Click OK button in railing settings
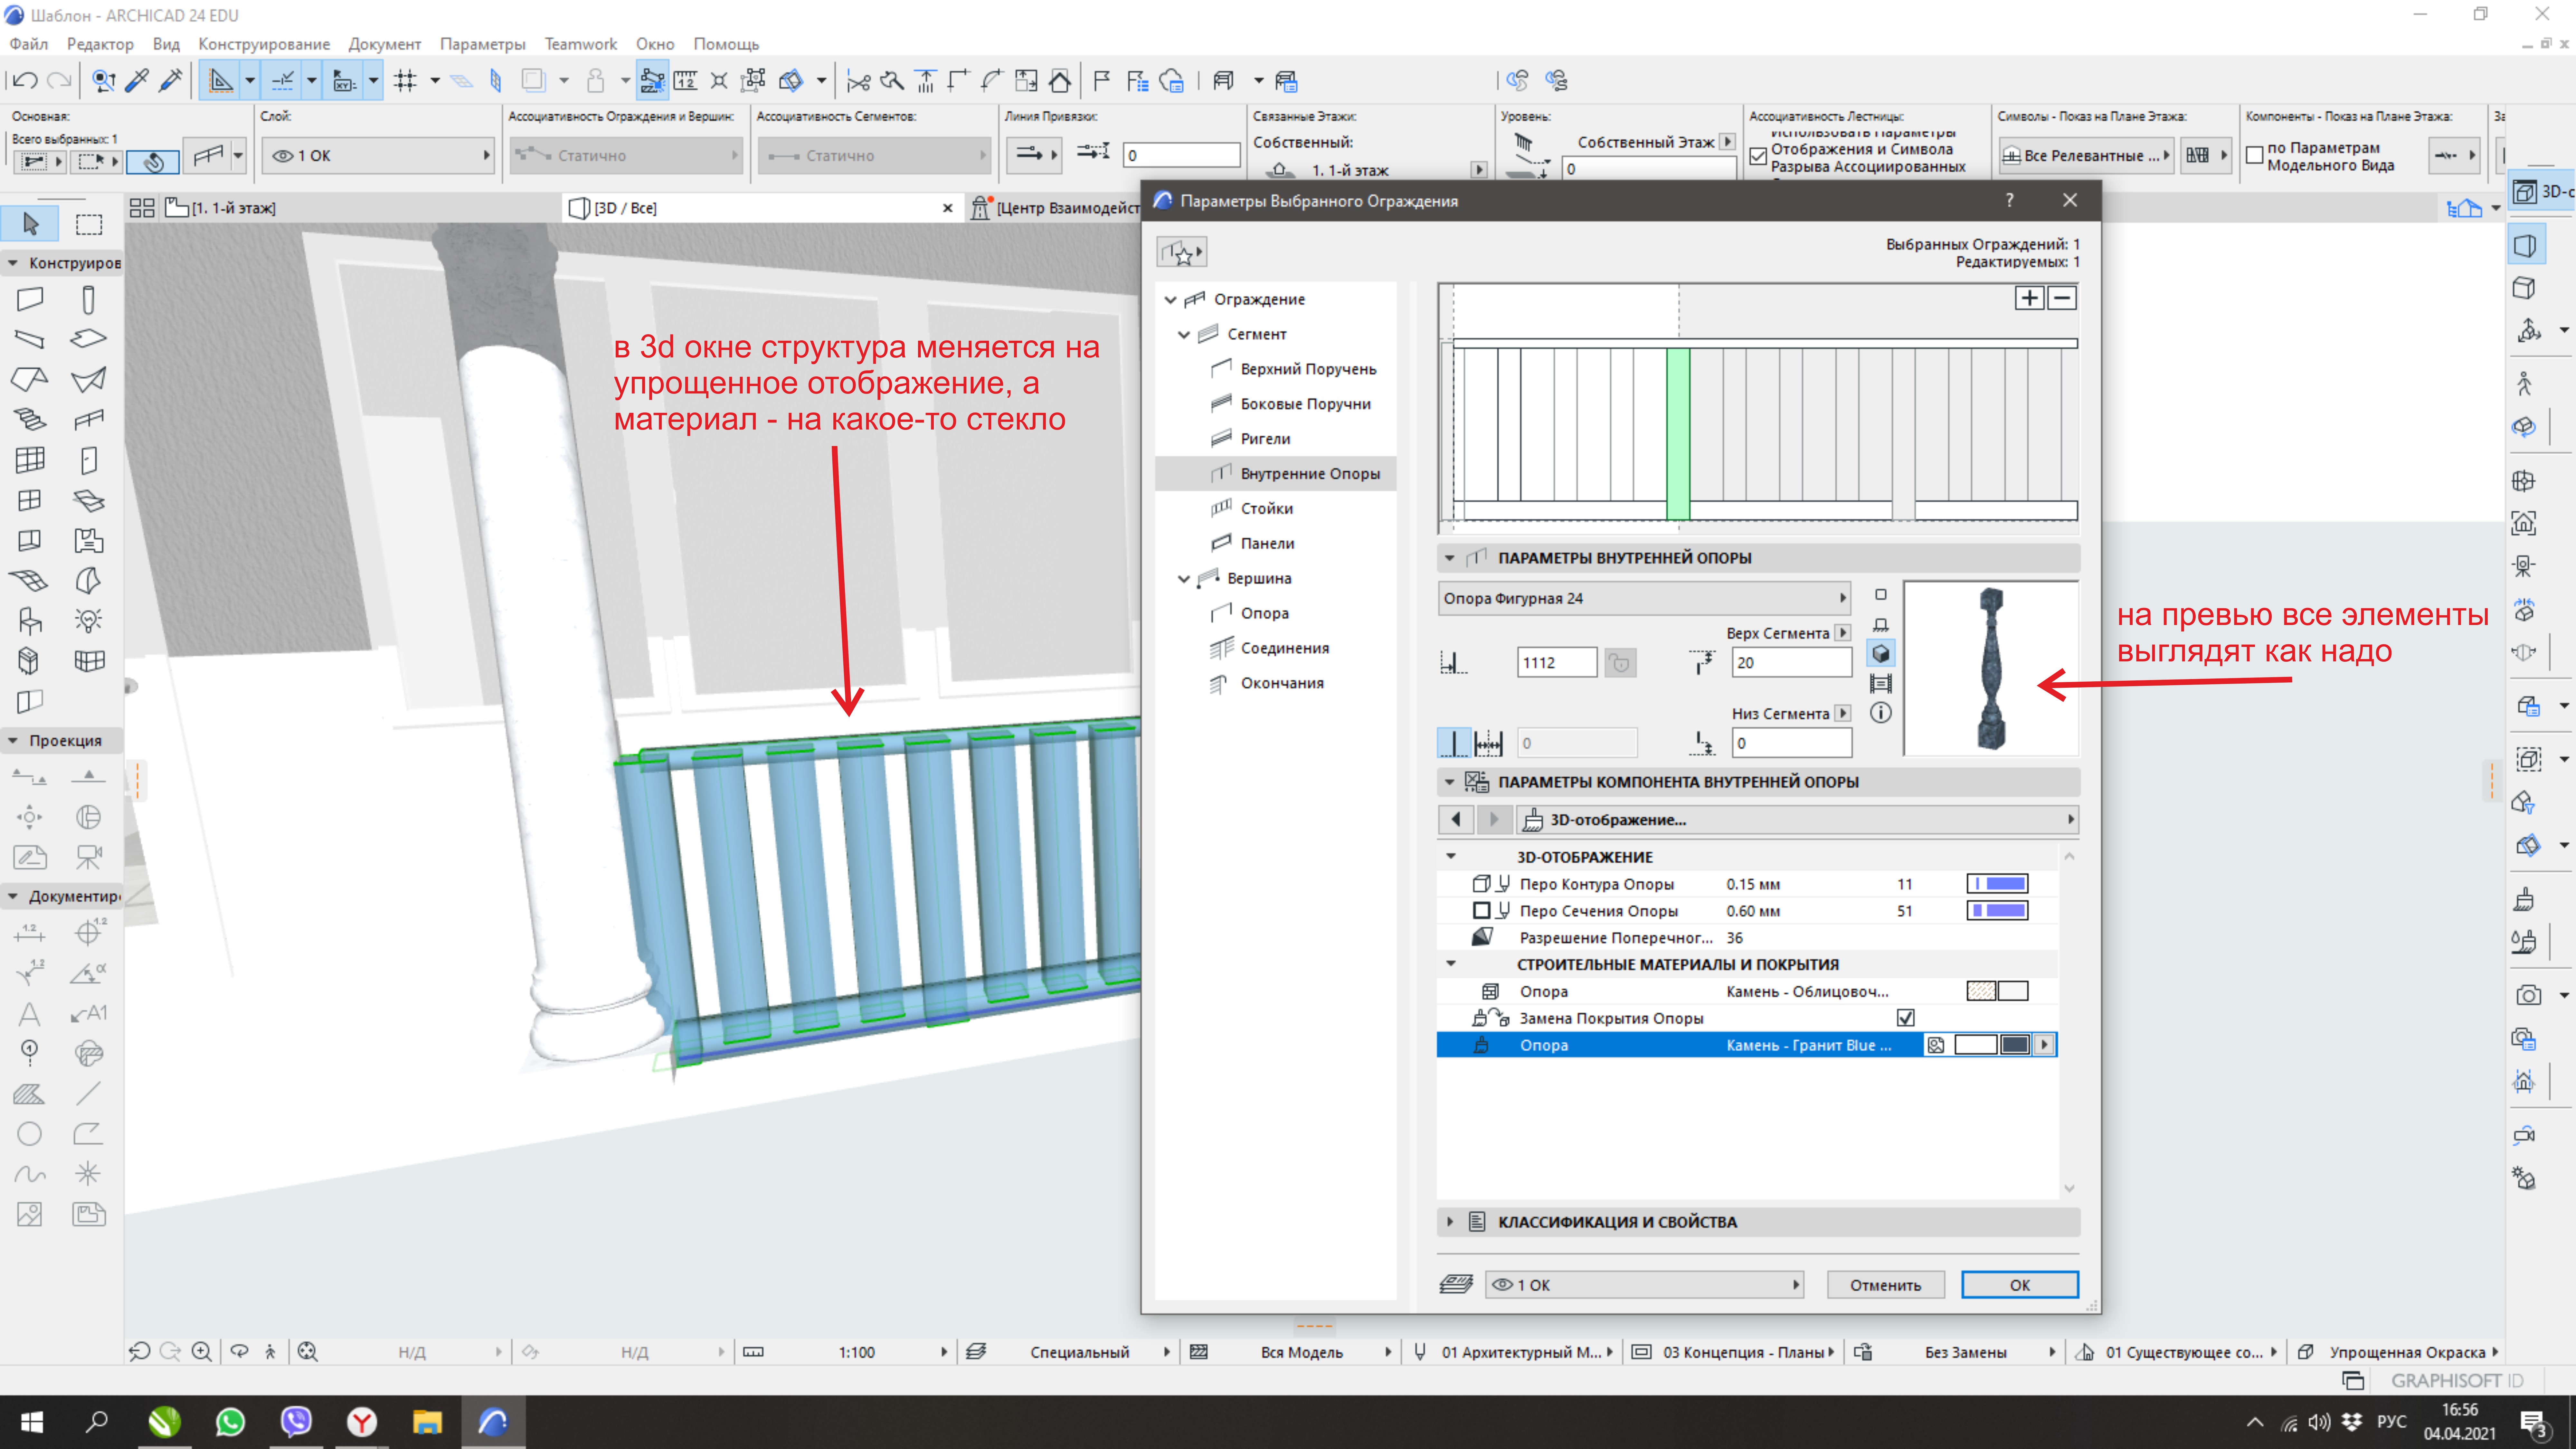 pyautogui.click(x=2020, y=1285)
